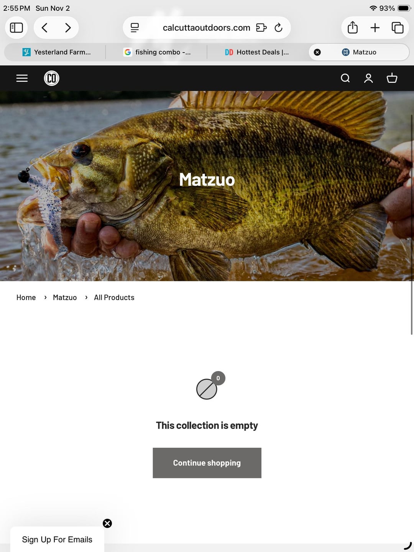Tap the Safari share icon
414x552 pixels.
click(x=353, y=28)
